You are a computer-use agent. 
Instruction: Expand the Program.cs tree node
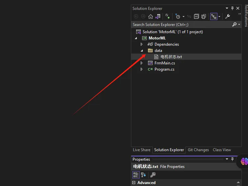click(x=142, y=69)
